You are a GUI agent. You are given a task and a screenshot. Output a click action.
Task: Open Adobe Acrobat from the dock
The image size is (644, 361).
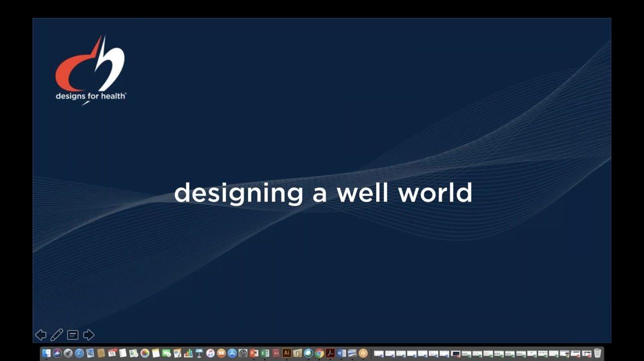pos(330,353)
